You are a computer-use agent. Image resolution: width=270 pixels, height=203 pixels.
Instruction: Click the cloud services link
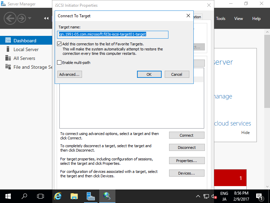[x=233, y=123]
